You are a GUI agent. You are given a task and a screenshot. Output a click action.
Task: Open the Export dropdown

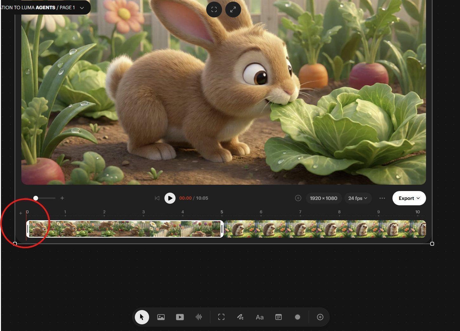409,198
